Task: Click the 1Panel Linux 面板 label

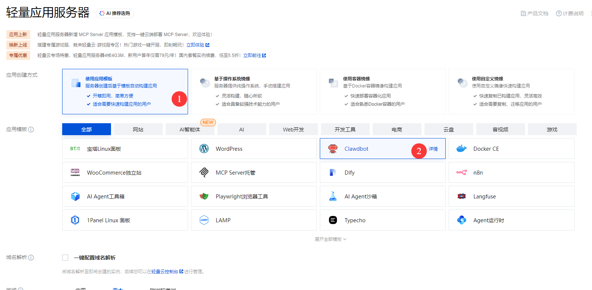Action: tap(109, 220)
